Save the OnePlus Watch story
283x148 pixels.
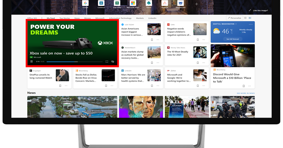[x=60, y=86]
